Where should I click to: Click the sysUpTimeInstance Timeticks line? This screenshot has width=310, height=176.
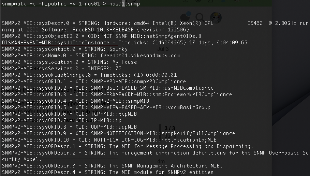124,43
